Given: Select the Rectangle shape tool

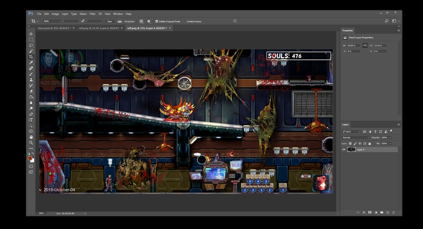Looking at the screenshot, I should [x=31, y=131].
